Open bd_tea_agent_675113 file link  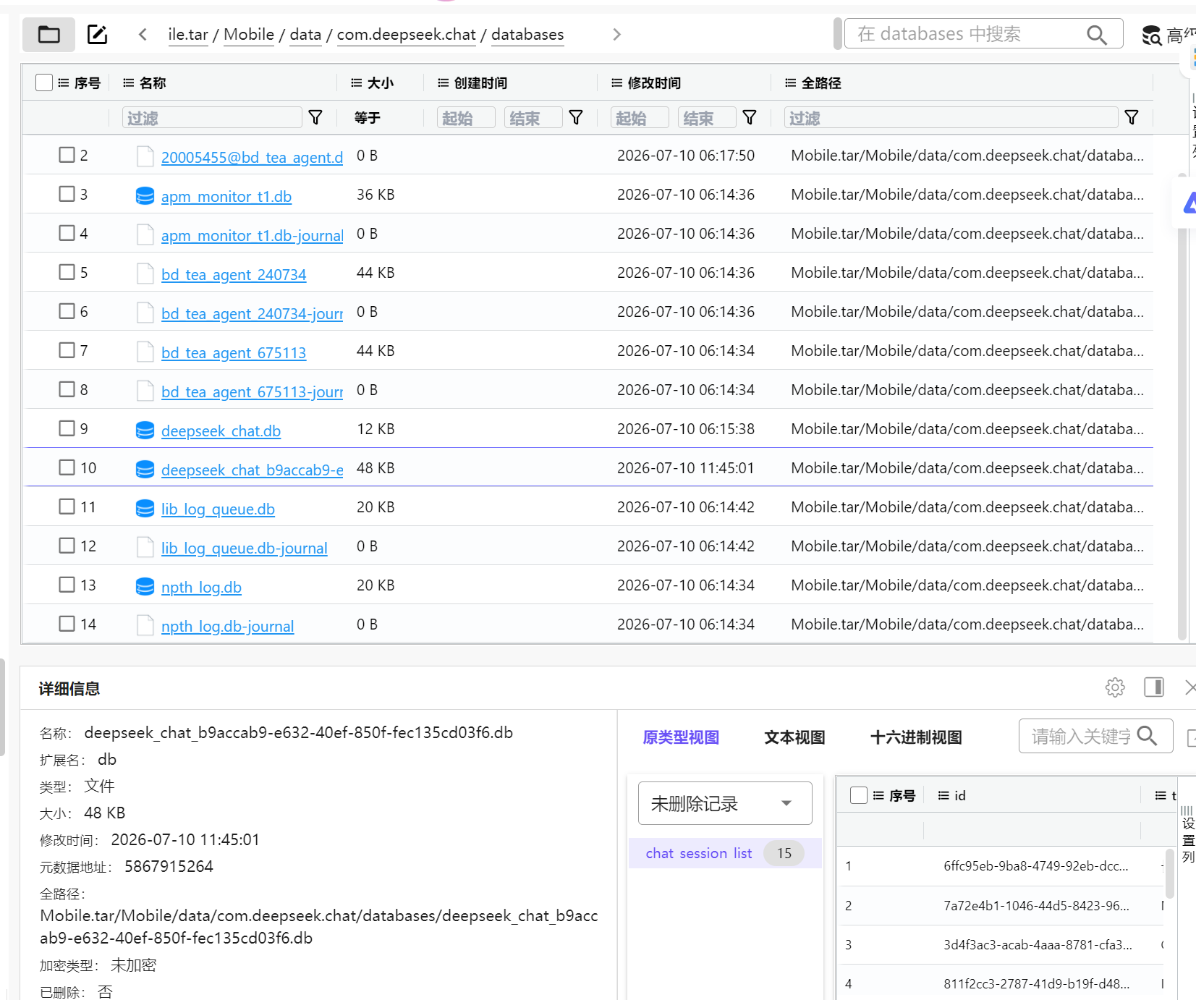tap(234, 353)
